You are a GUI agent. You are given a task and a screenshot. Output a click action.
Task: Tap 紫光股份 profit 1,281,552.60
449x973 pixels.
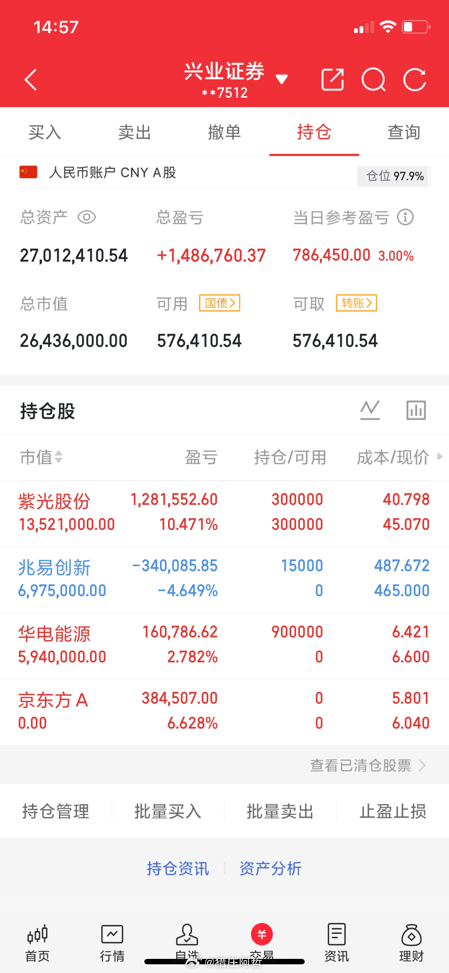[174, 499]
